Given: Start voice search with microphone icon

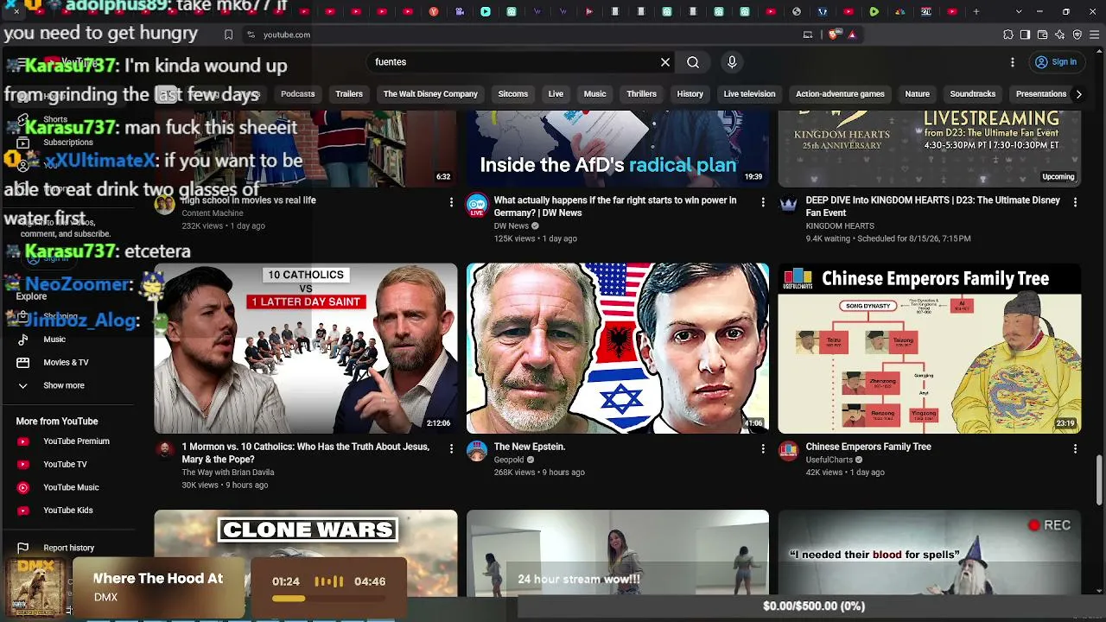Looking at the screenshot, I should pyautogui.click(x=732, y=62).
